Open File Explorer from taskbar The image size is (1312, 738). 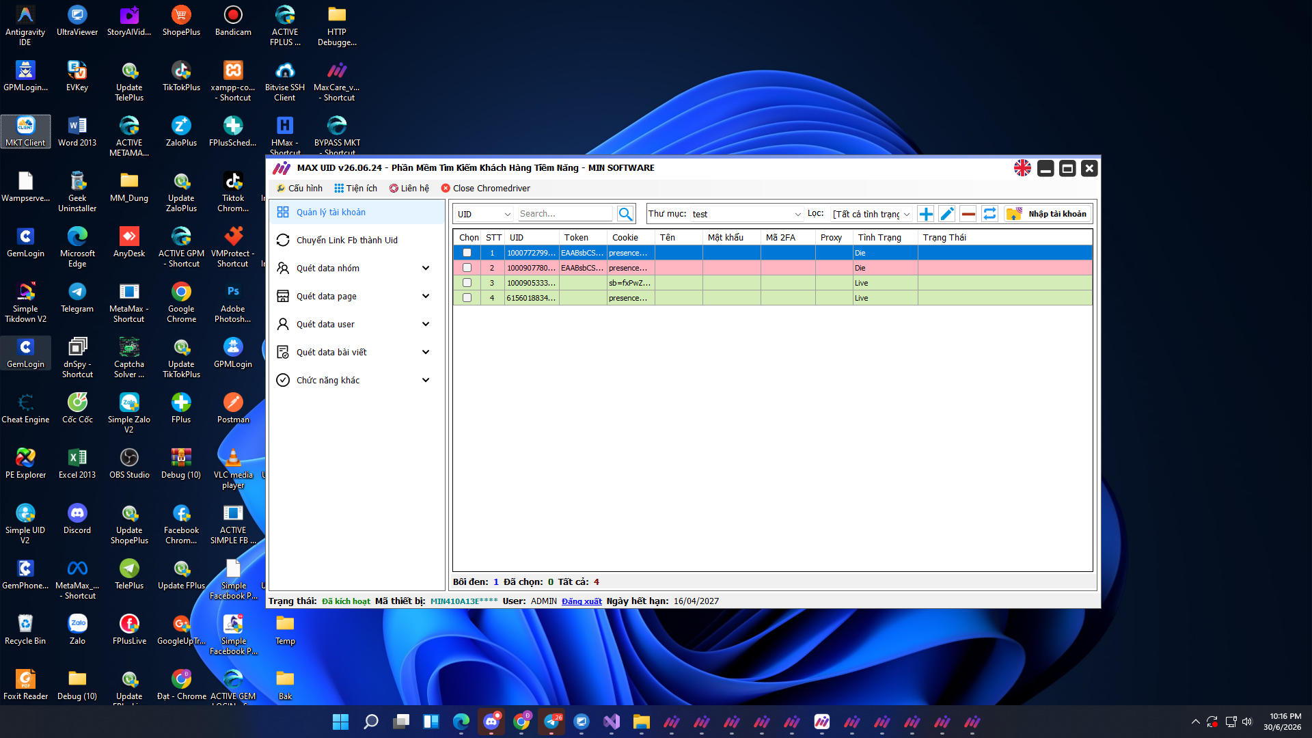click(x=641, y=722)
